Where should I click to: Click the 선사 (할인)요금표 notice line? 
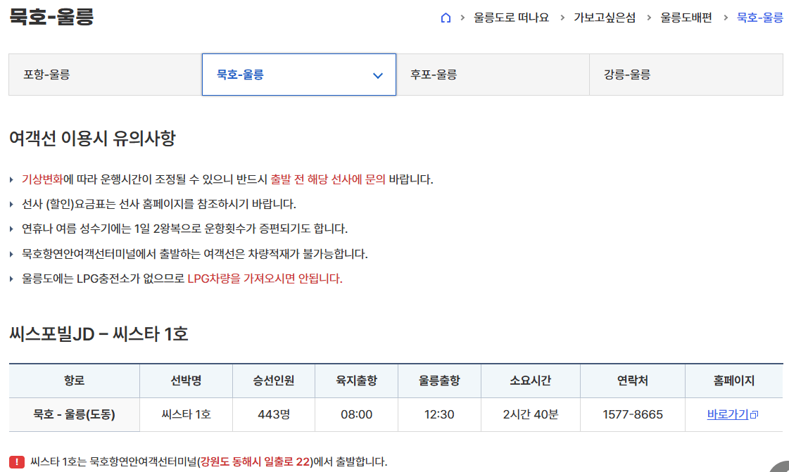(x=159, y=204)
